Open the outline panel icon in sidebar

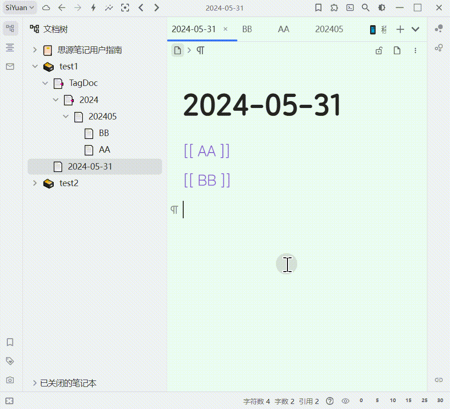10,47
